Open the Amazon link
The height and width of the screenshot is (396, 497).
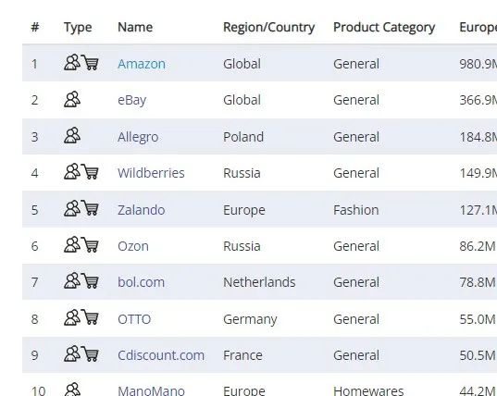click(142, 64)
